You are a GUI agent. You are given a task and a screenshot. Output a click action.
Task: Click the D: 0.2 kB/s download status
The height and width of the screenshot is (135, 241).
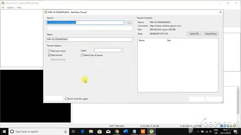(x=150, y=126)
